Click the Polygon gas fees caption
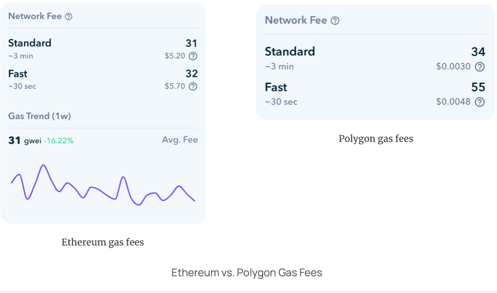 tap(376, 139)
